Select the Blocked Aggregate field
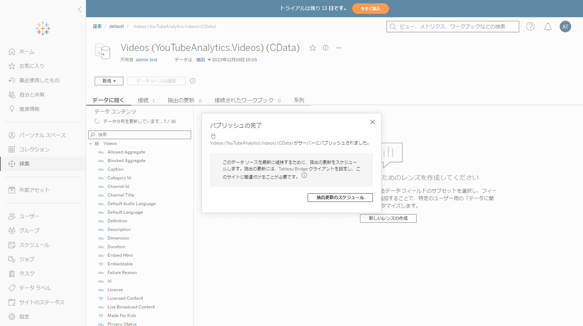This screenshot has width=583, height=326. tap(127, 161)
